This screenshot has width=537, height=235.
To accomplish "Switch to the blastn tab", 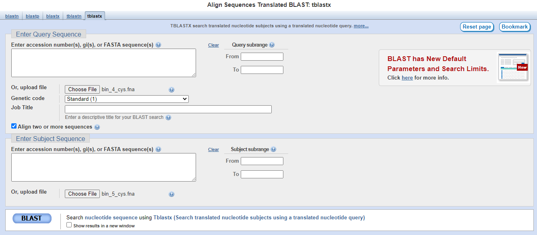I will tap(12, 16).
